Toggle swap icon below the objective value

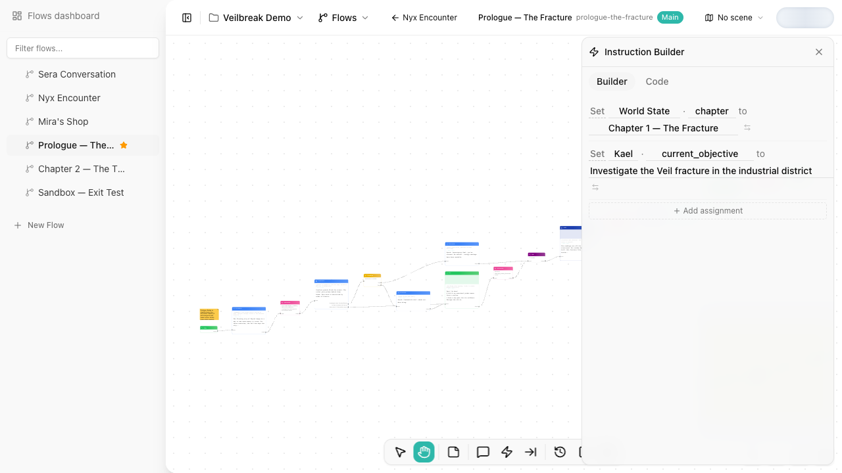point(595,187)
